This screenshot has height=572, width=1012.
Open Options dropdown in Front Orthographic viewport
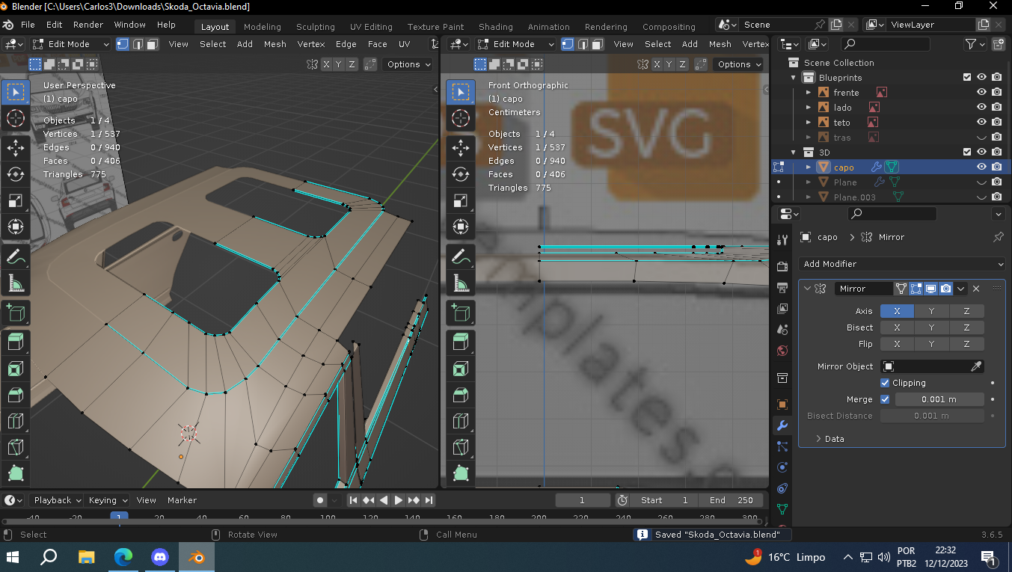pyautogui.click(x=740, y=64)
